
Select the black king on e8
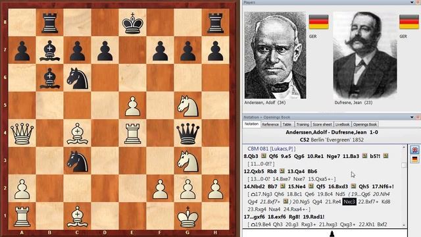(x=133, y=23)
